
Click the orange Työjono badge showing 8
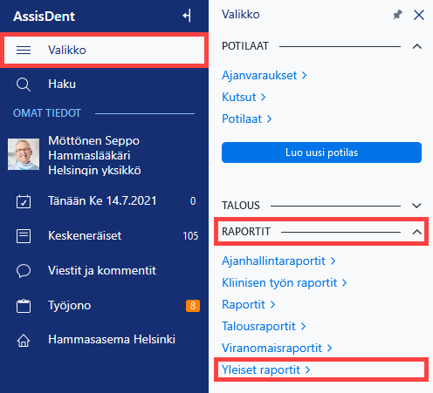tap(193, 306)
